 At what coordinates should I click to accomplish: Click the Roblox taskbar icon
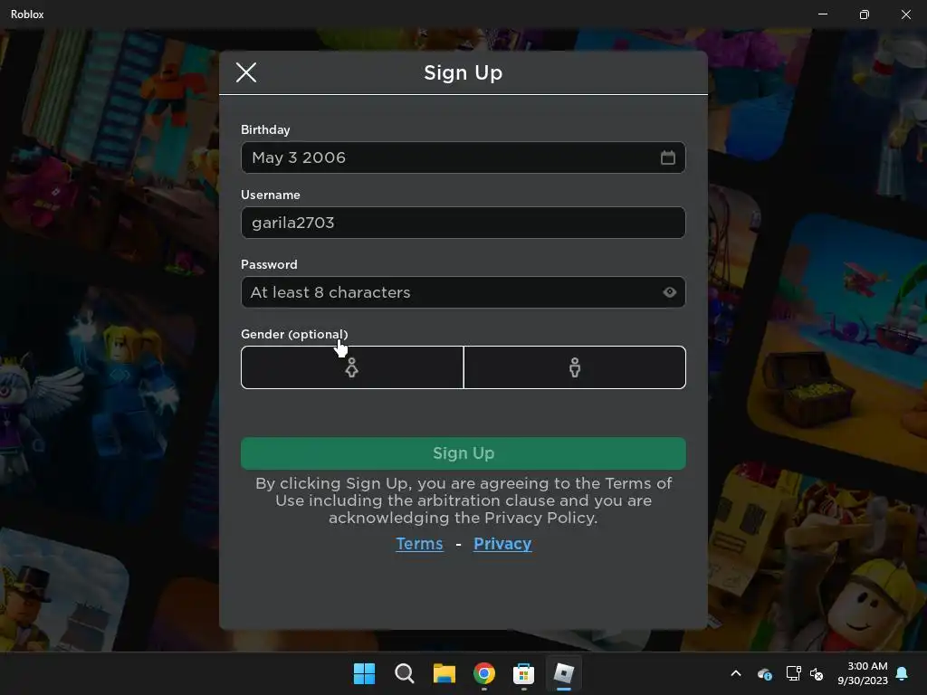(x=563, y=673)
